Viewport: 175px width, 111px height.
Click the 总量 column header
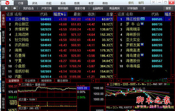coord(109,14)
